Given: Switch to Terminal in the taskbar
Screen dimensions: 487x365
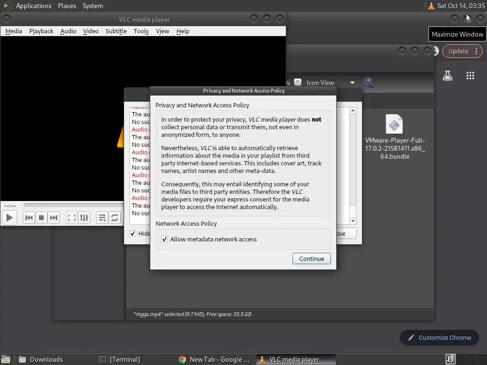Looking at the screenshot, I should (x=125, y=359).
